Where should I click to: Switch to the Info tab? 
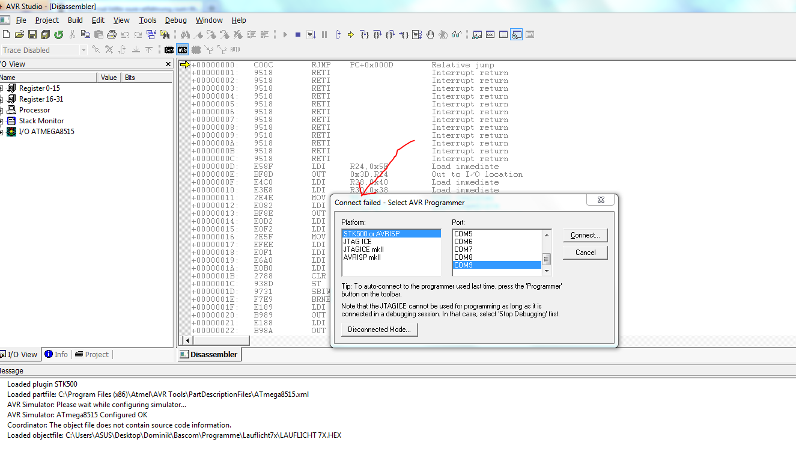click(56, 354)
